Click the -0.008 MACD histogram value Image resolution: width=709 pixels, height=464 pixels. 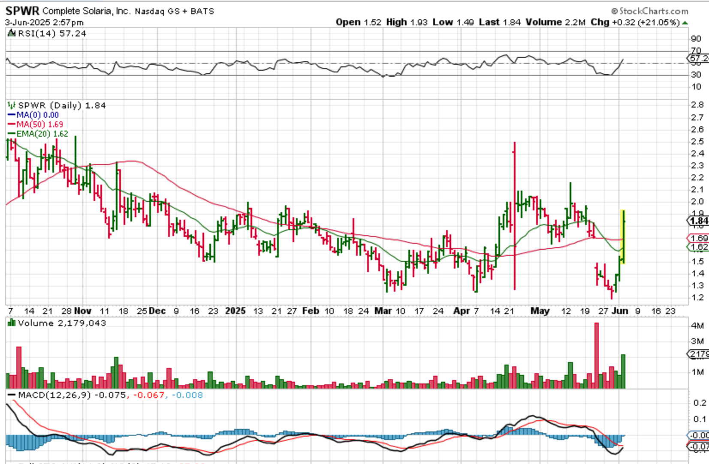click(x=187, y=395)
